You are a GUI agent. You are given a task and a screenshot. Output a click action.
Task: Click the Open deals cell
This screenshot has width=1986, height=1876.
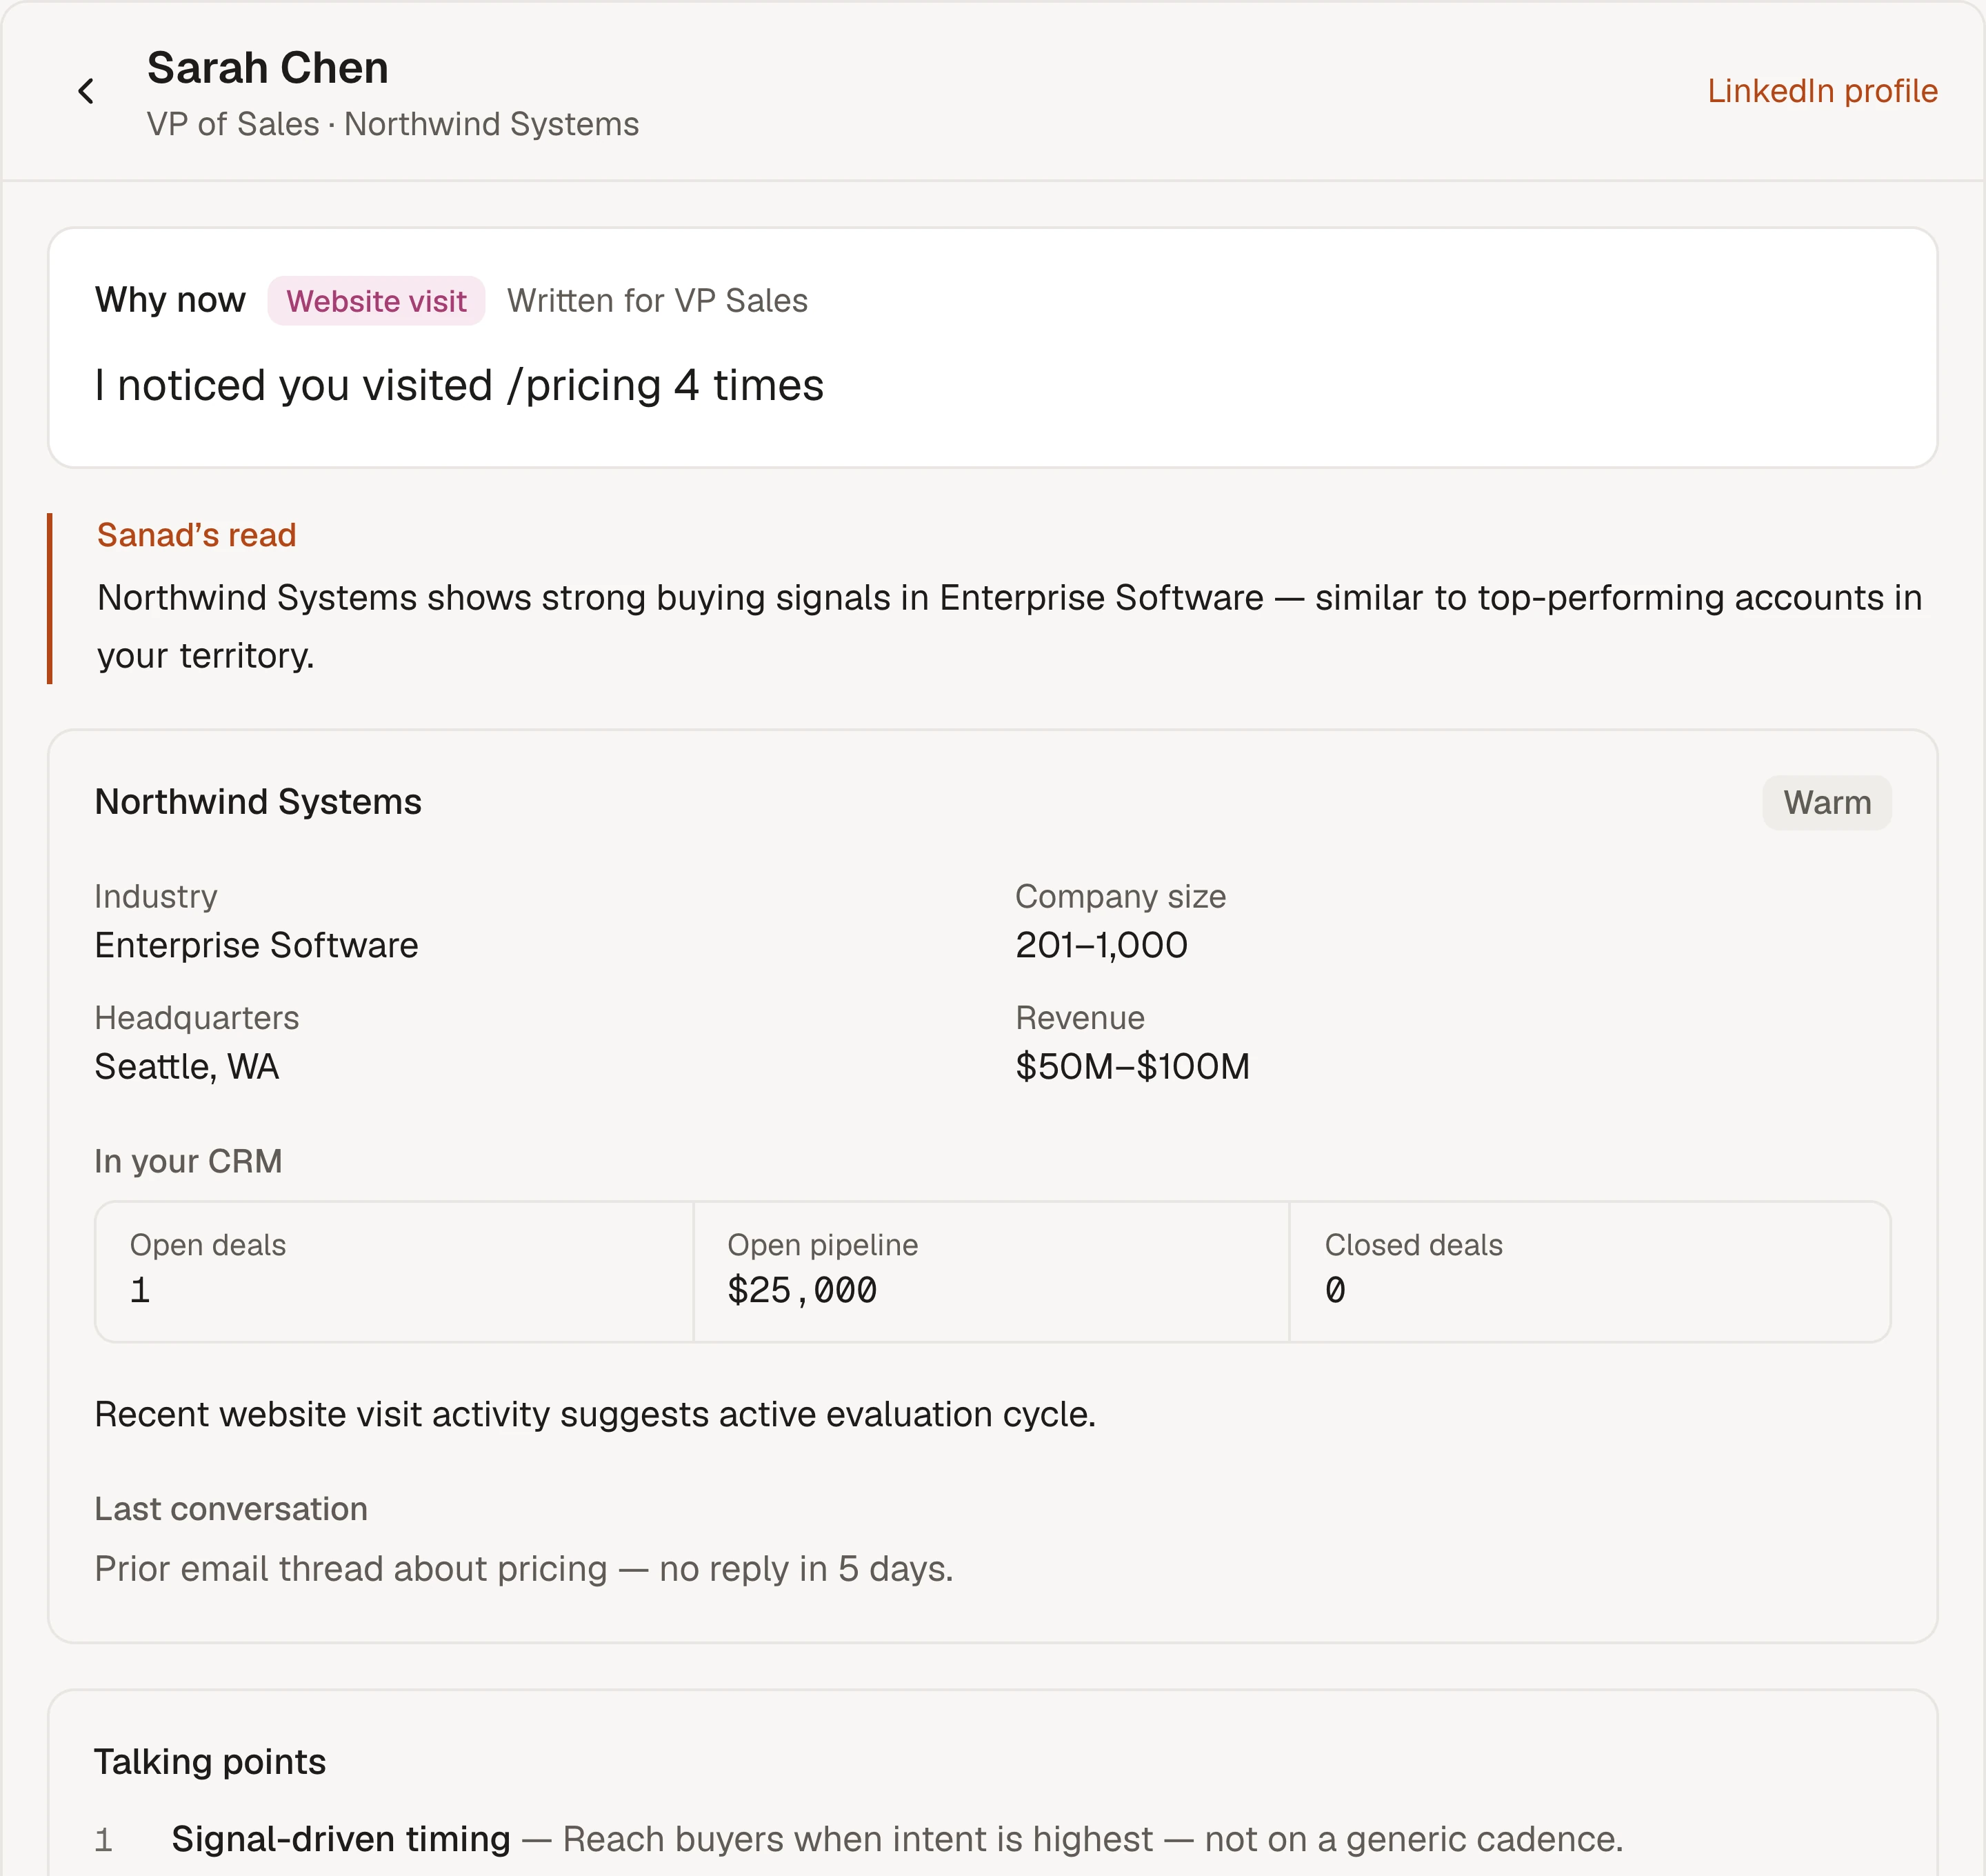pos(394,1272)
